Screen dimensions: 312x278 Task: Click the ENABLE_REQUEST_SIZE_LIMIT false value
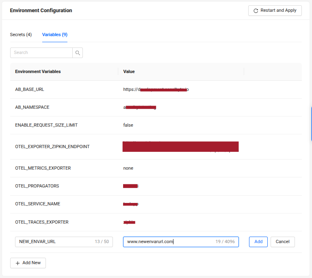pyautogui.click(x=128, y=125)
